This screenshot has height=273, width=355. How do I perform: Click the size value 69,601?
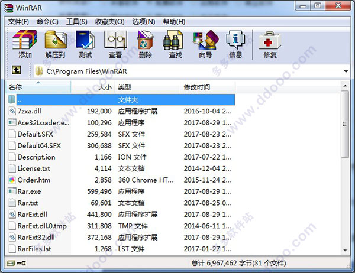[x=101, y=203]
